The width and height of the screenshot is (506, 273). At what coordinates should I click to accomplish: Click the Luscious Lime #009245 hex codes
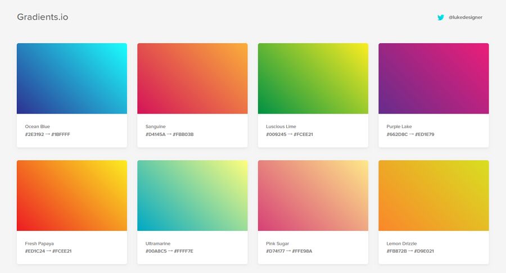(290, 134)
